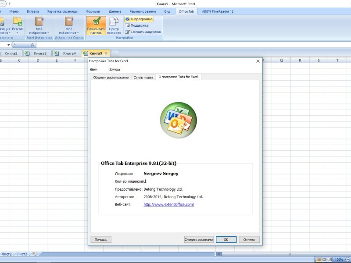Select column T header
351x263 pixels.
[337, 60]
